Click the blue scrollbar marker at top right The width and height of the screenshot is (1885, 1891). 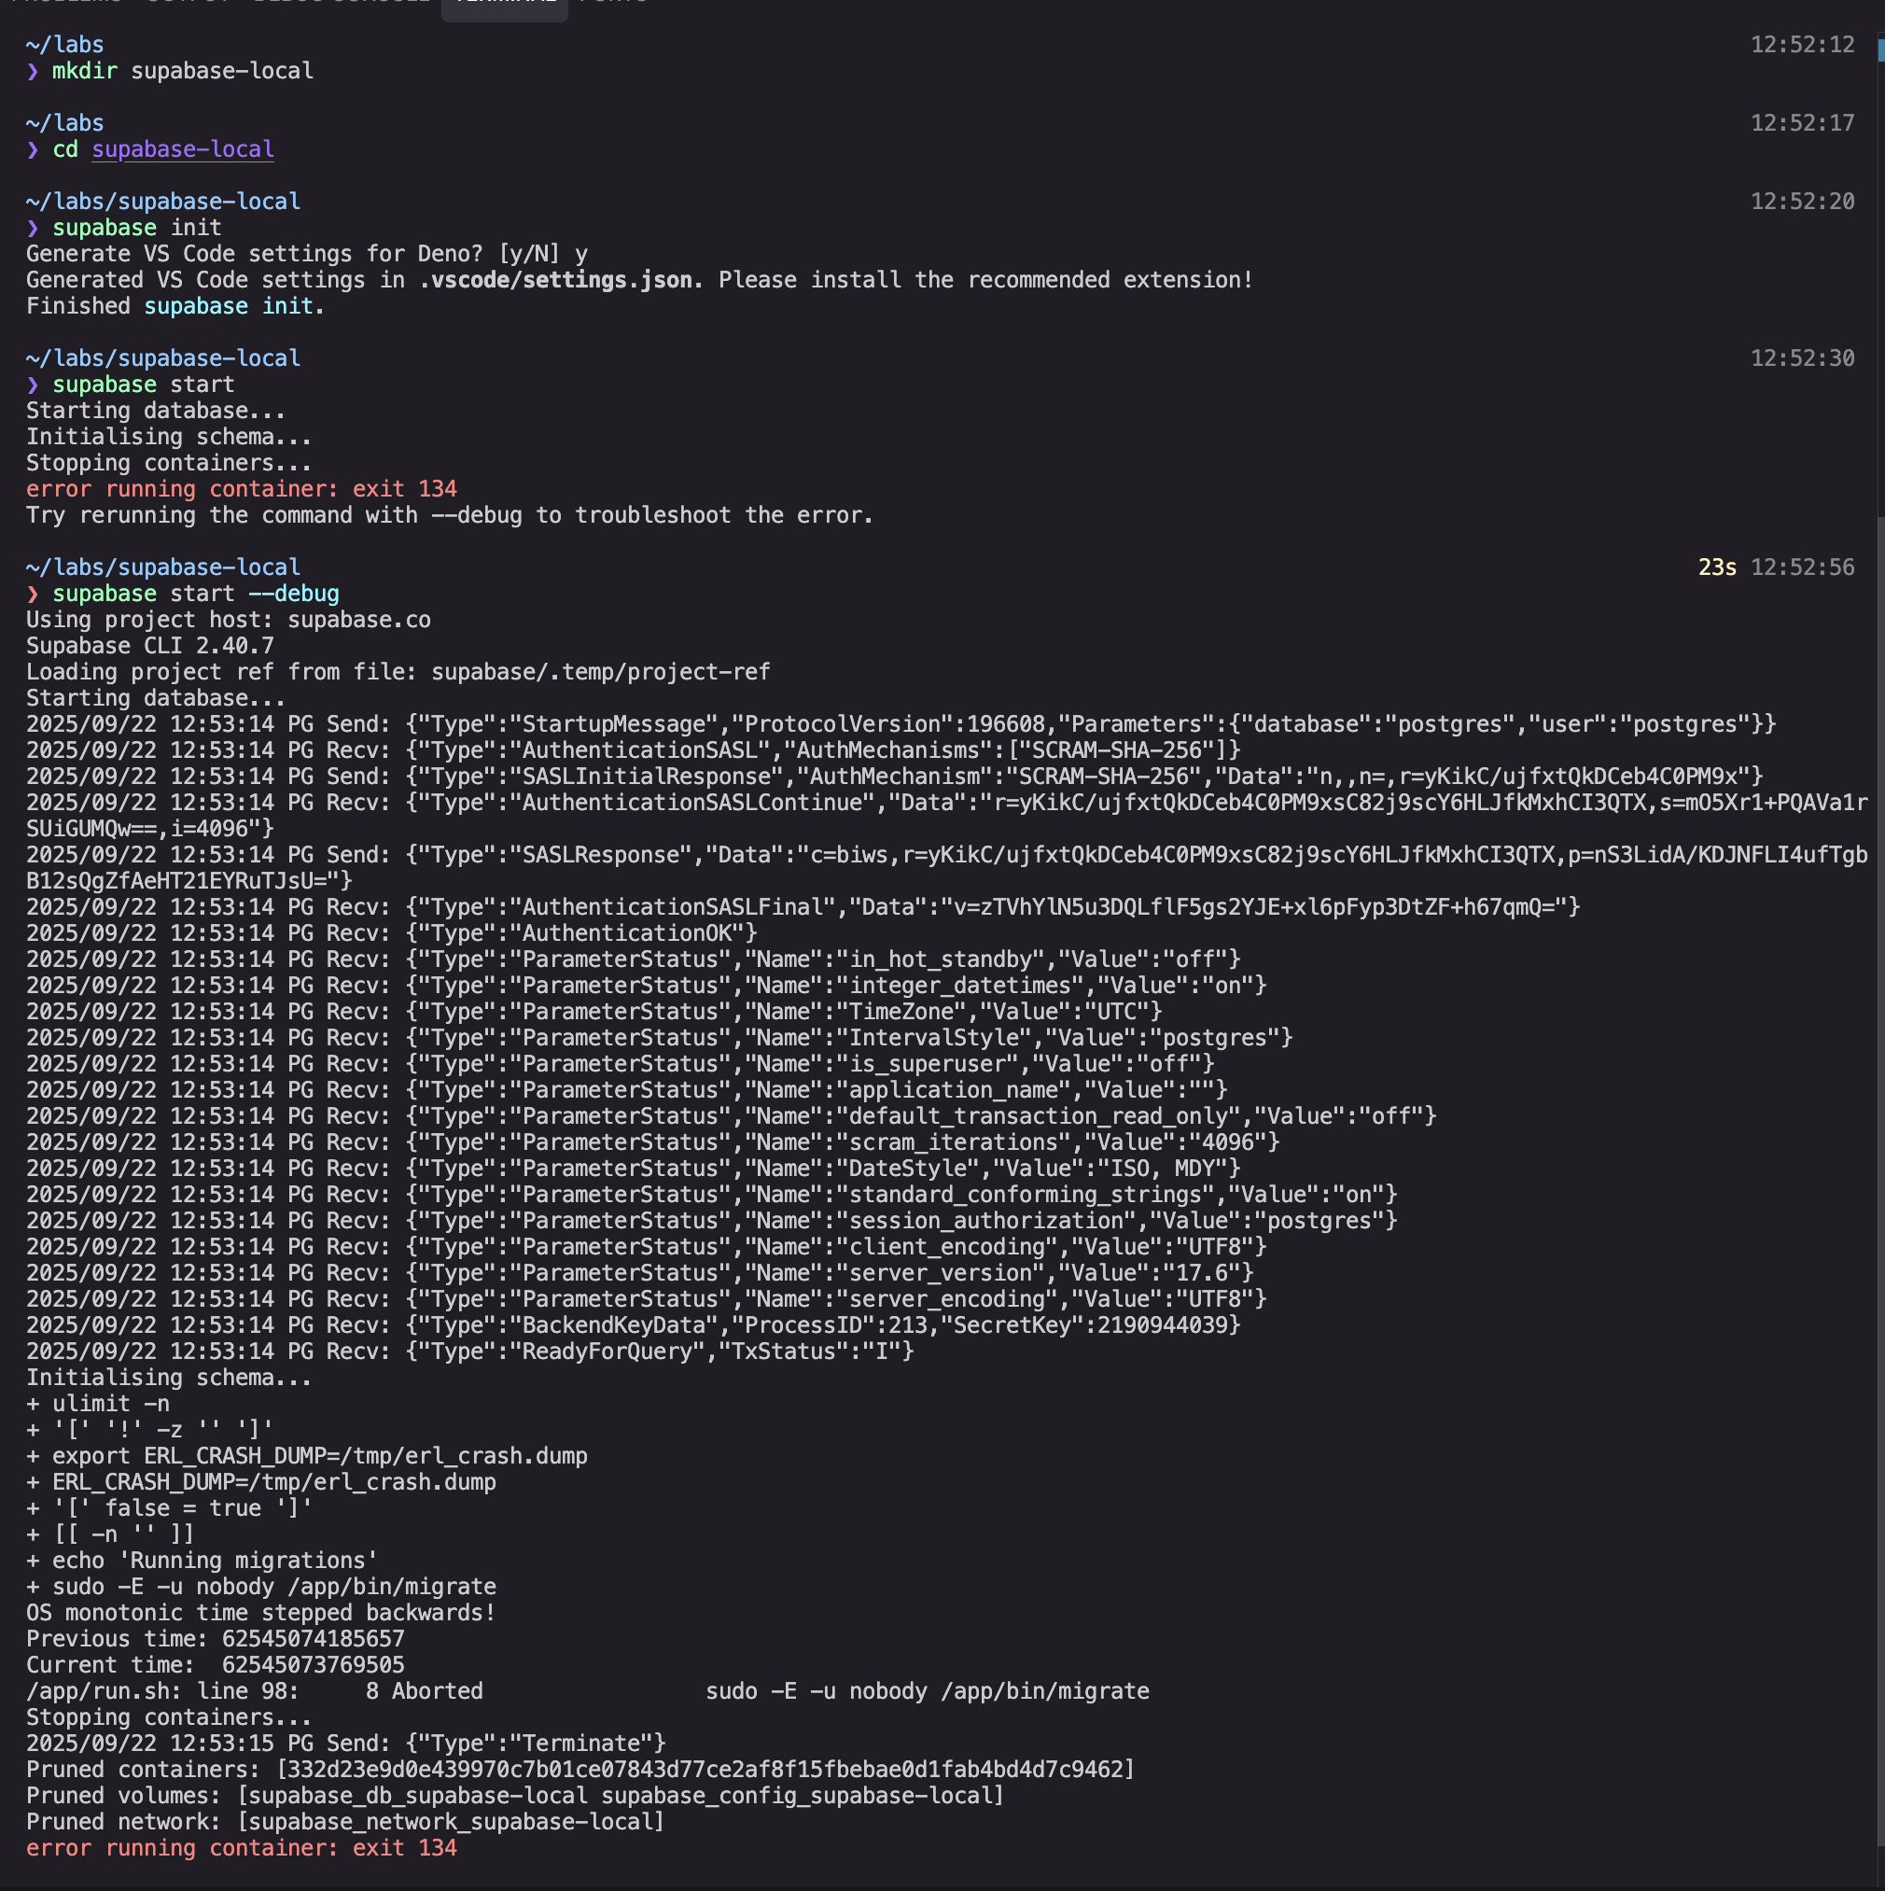(x=1880, y=49)
